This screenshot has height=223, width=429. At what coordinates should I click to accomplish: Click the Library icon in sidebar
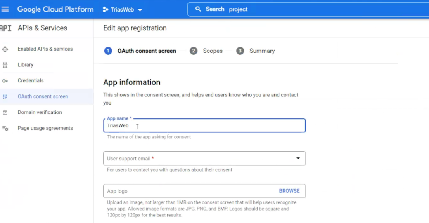click(x=5, y=65)
